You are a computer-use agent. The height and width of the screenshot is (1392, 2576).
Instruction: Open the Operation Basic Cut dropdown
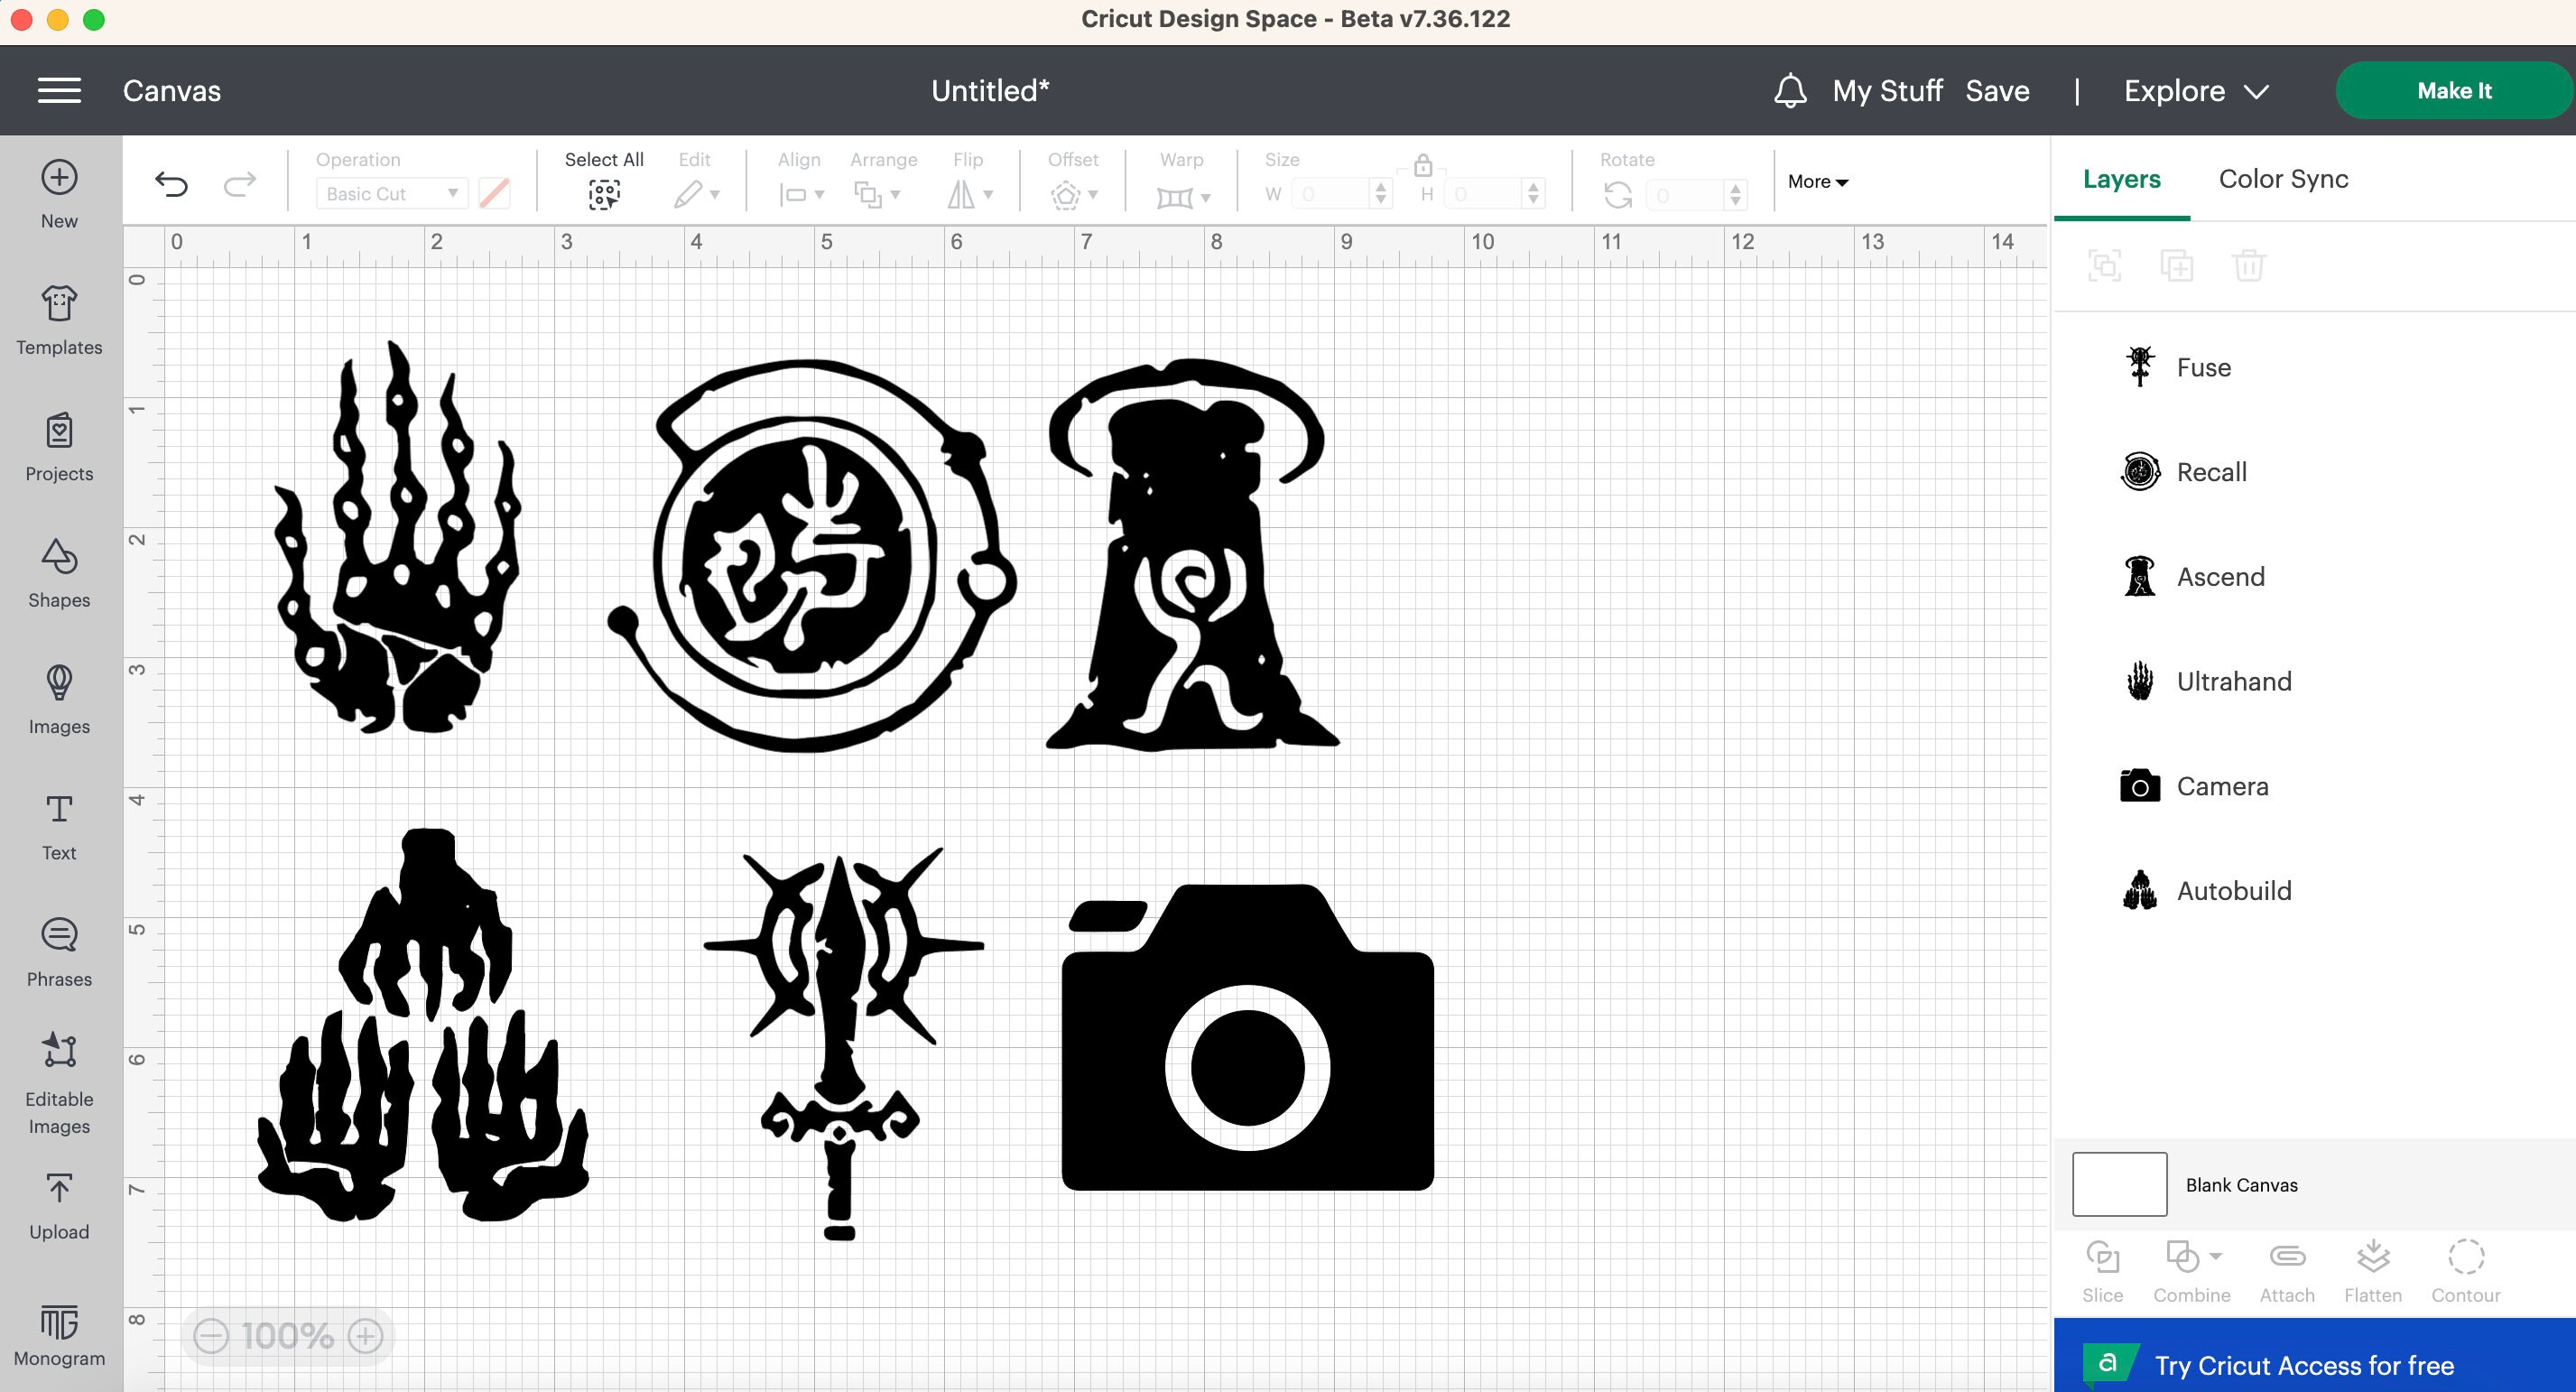(x=392, y=194)
